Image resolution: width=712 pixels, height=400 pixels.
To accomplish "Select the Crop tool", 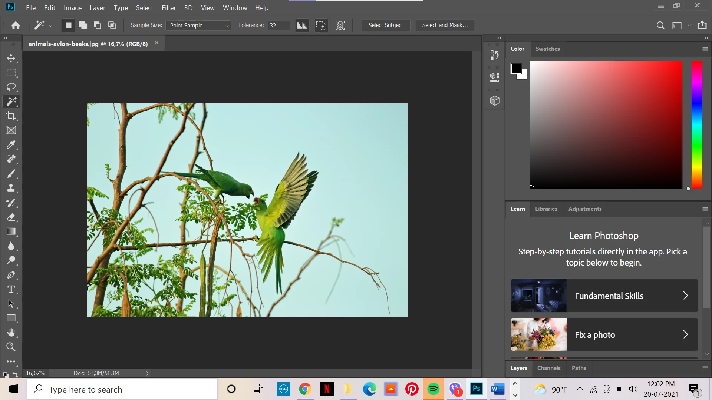I will [x=11, y=116].
